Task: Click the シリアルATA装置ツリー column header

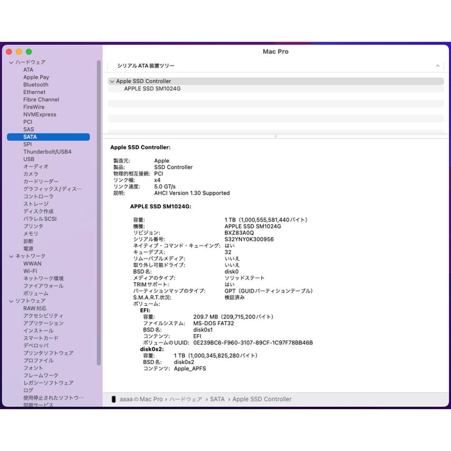Action: 146,66
